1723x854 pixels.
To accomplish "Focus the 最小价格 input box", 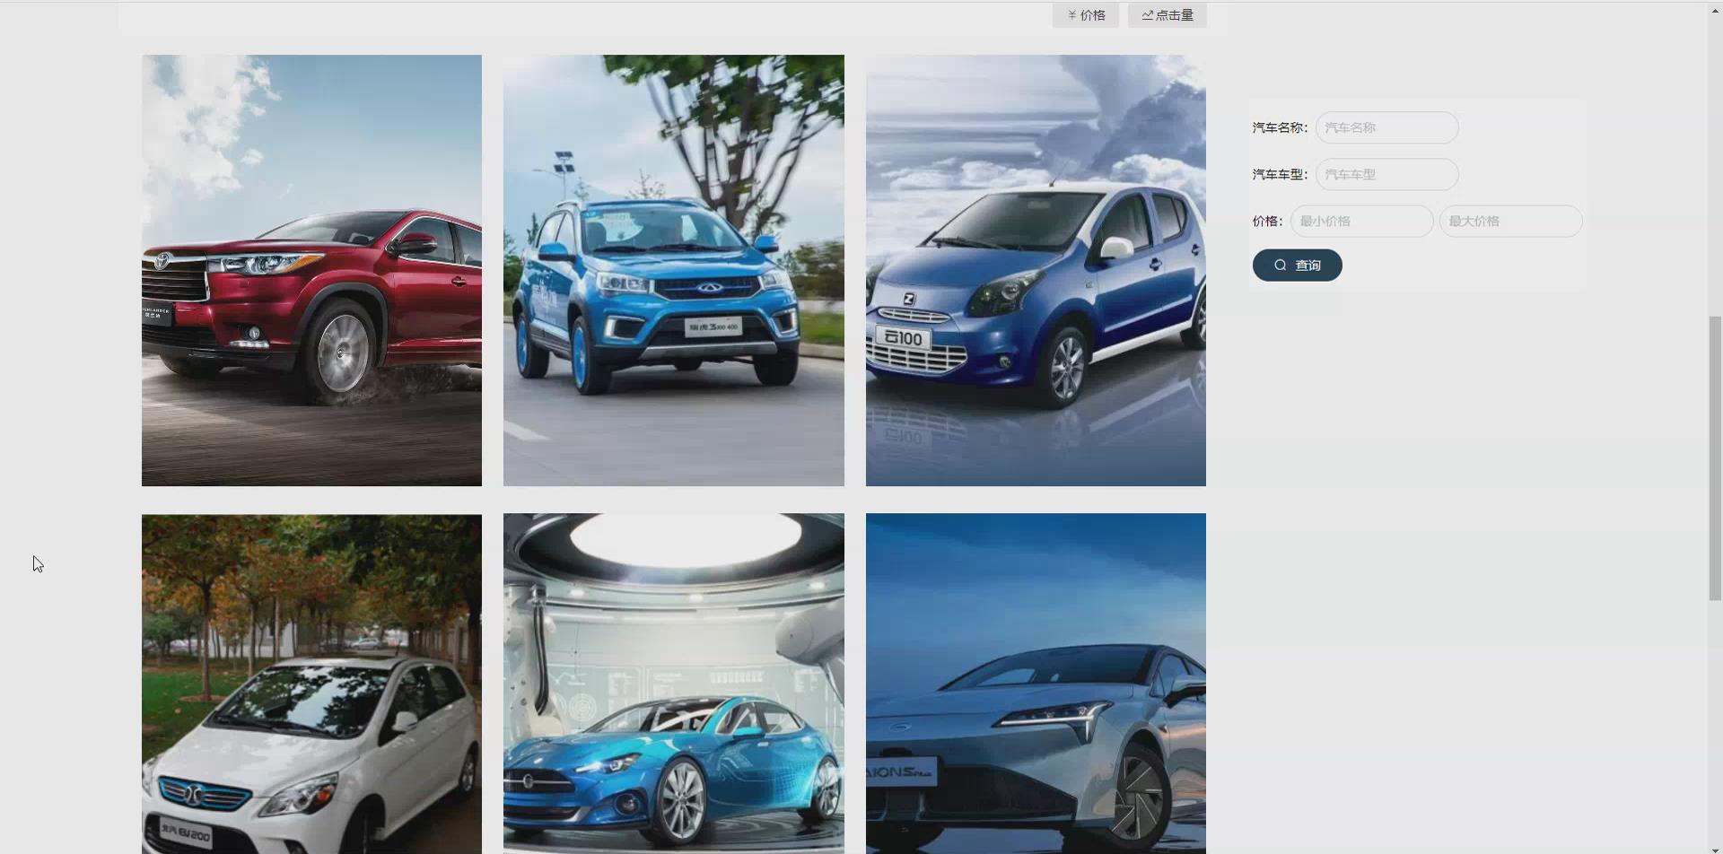I will [1361, 221].
